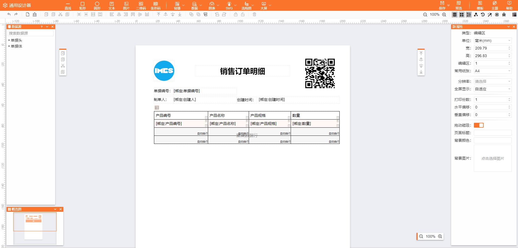518x248 pixels.
Task: Click the trash delete icon in toolbar
Action: (254, 14)
